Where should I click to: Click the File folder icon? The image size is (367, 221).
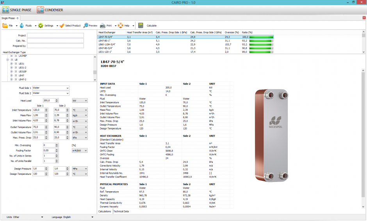pyautogui.click(x=5, y=25)
